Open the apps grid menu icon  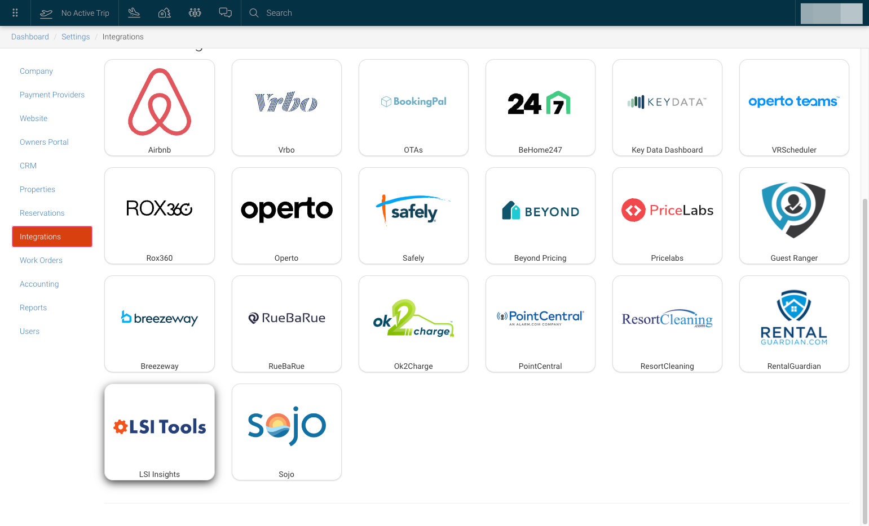coord(15,12)
